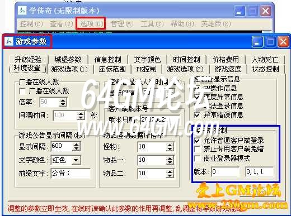This screenshot has height=216, width=291.
Task: Minimize the 游戏参数 dialog
Action: 257,41
